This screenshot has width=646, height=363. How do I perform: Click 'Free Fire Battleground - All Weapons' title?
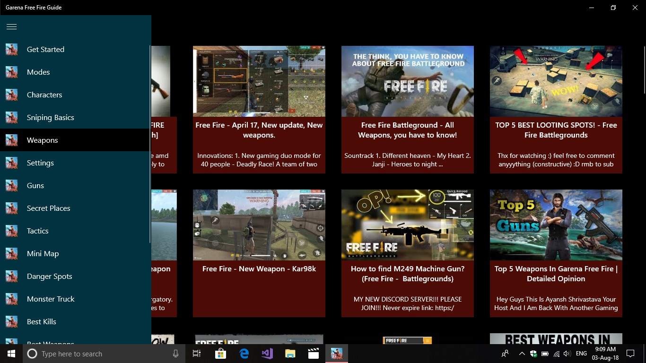(408, 130)
